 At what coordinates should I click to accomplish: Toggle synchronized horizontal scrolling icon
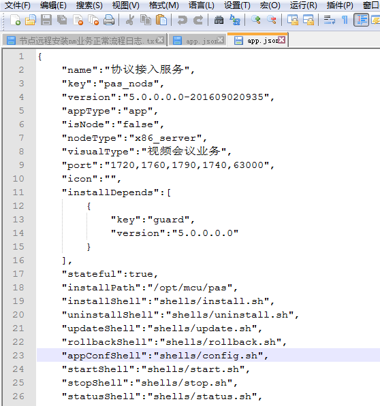coord(308,20)
